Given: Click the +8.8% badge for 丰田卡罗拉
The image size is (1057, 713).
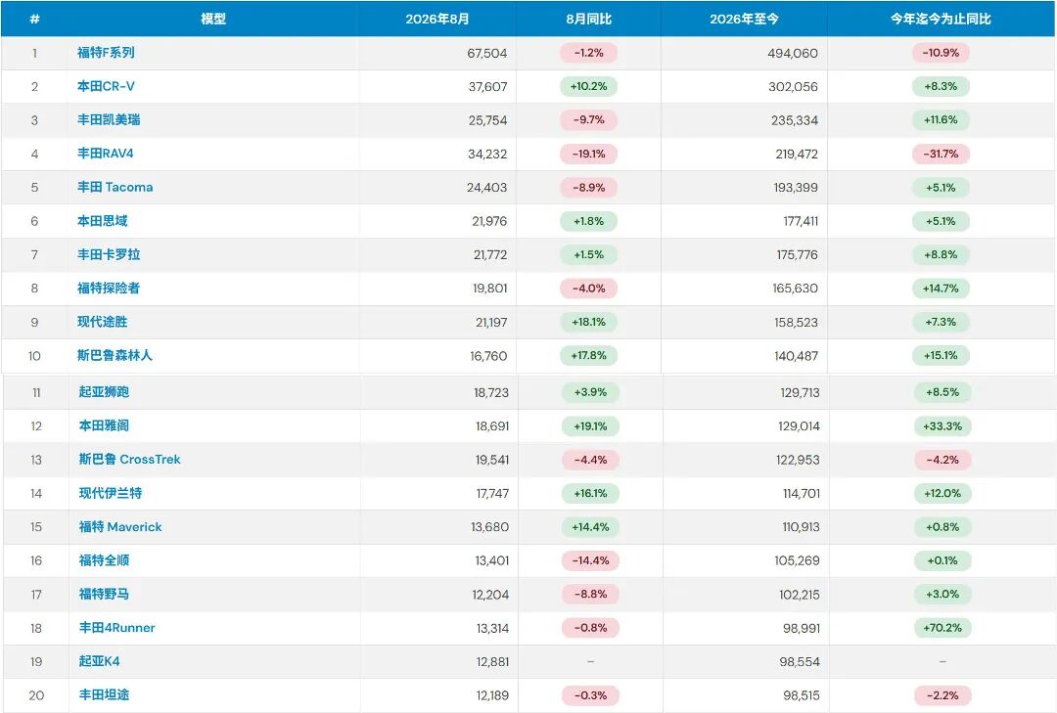Looking at the screenshot, I should [x=941, y=254].
